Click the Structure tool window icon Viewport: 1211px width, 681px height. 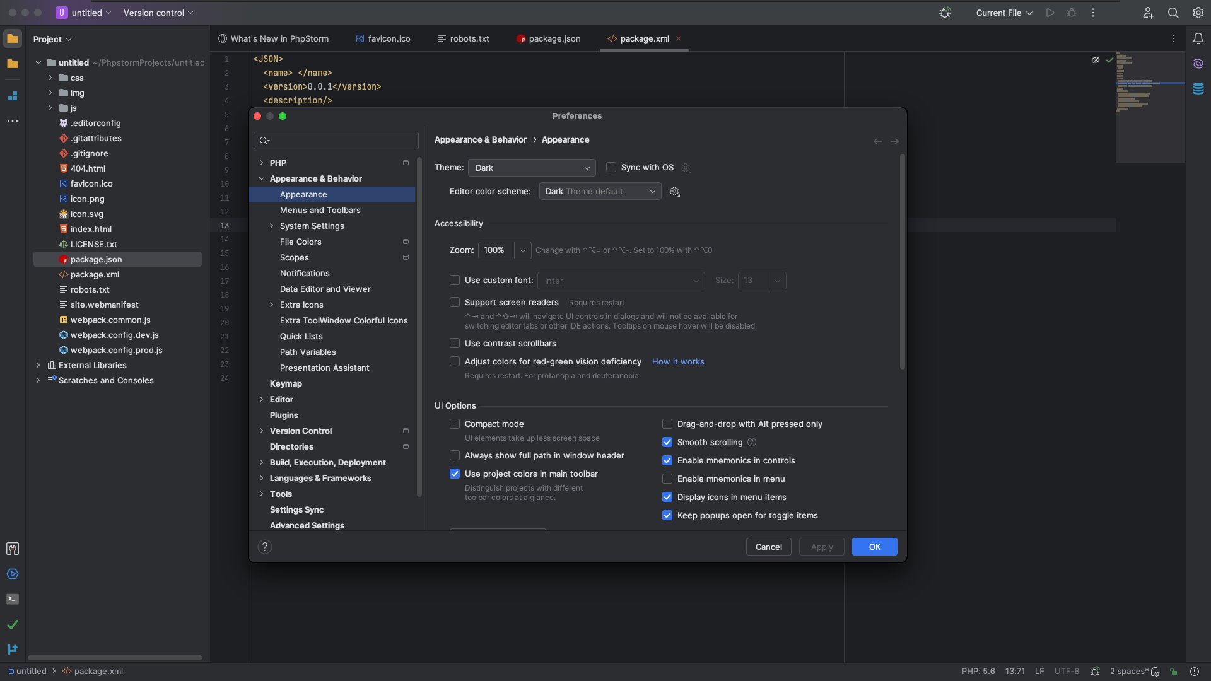(13, 96)
